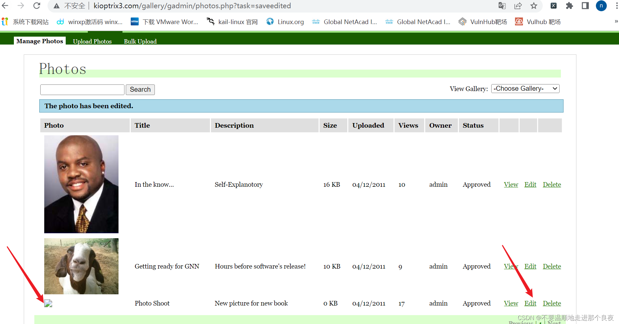This screenshot has width=619, height=324.
Task: Open the translate page icon
Action: point(502,6)
